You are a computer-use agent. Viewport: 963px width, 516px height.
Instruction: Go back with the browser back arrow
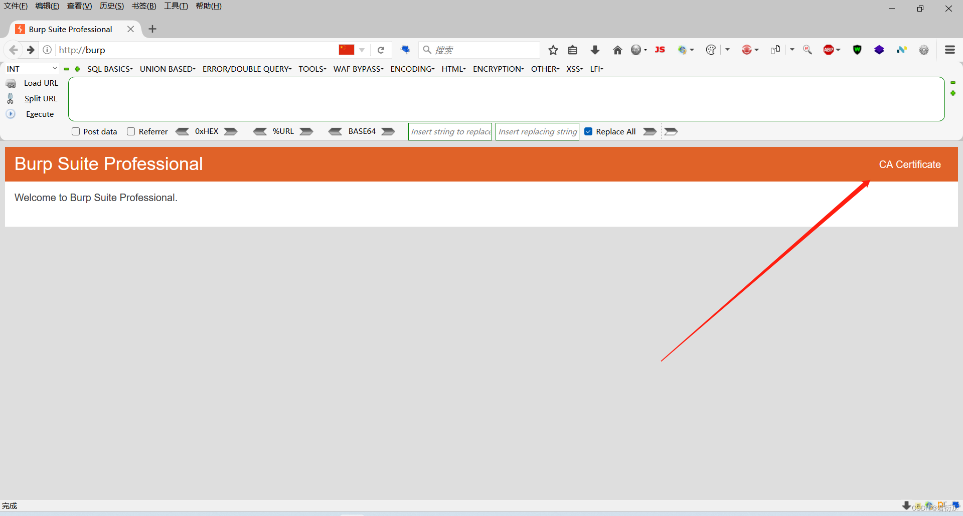click(14, 50)
